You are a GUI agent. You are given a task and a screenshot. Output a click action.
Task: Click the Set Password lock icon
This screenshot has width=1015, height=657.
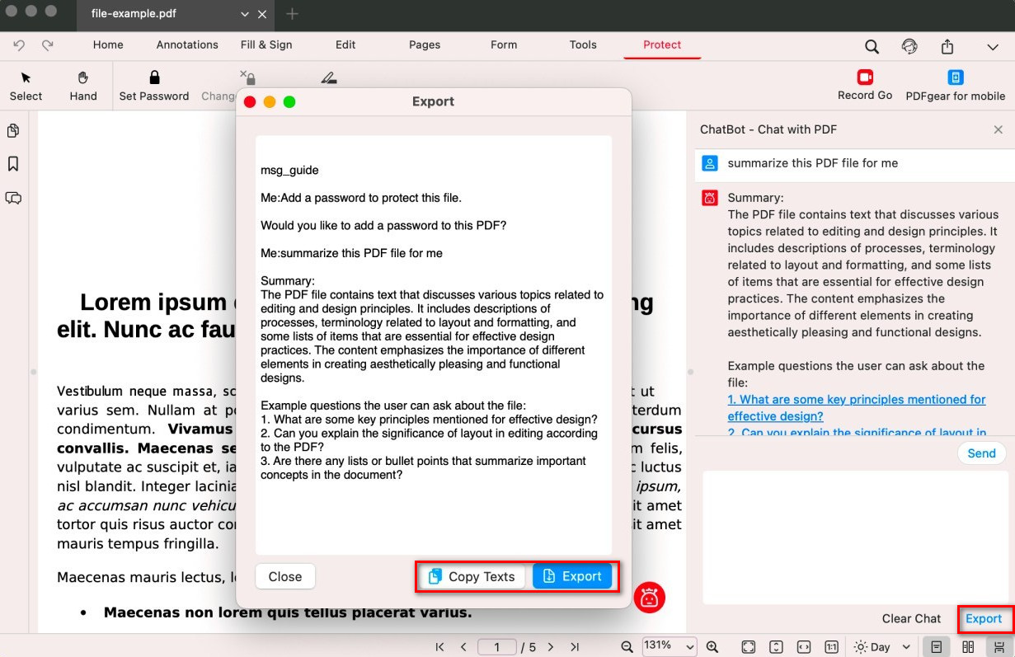154,78
